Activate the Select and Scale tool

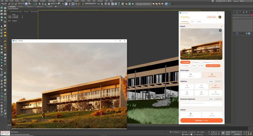pos(46,4)
